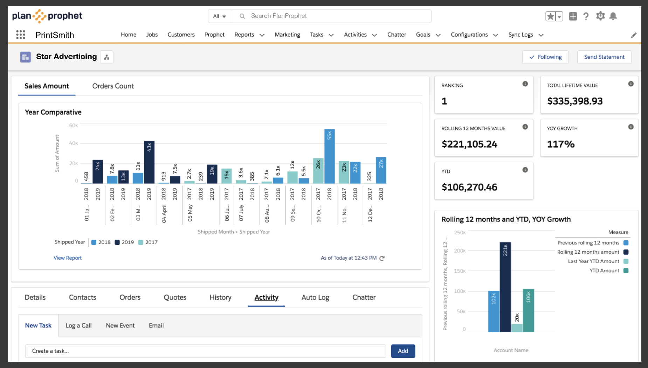Show info for Total Lifetime Value
This screenshot has width=648, height=368.
(630, 84)
